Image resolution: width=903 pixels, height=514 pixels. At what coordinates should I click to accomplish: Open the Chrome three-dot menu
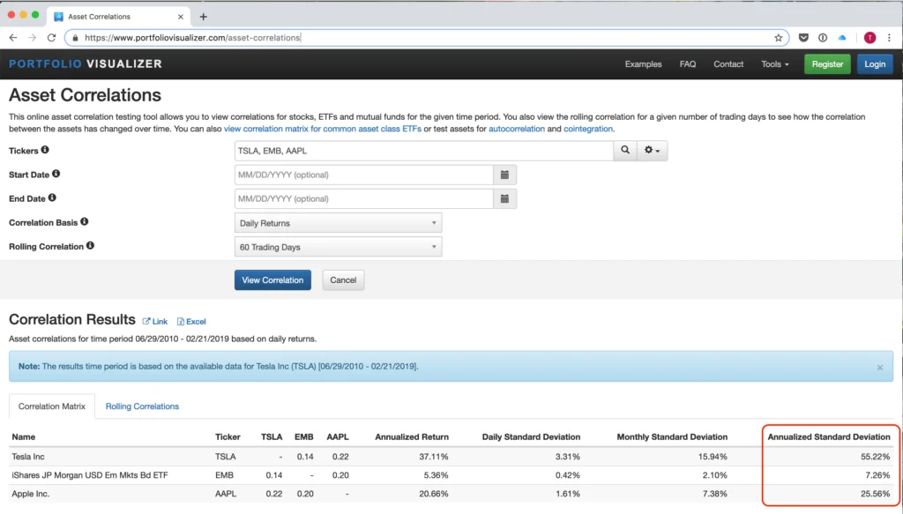[889, 37]
